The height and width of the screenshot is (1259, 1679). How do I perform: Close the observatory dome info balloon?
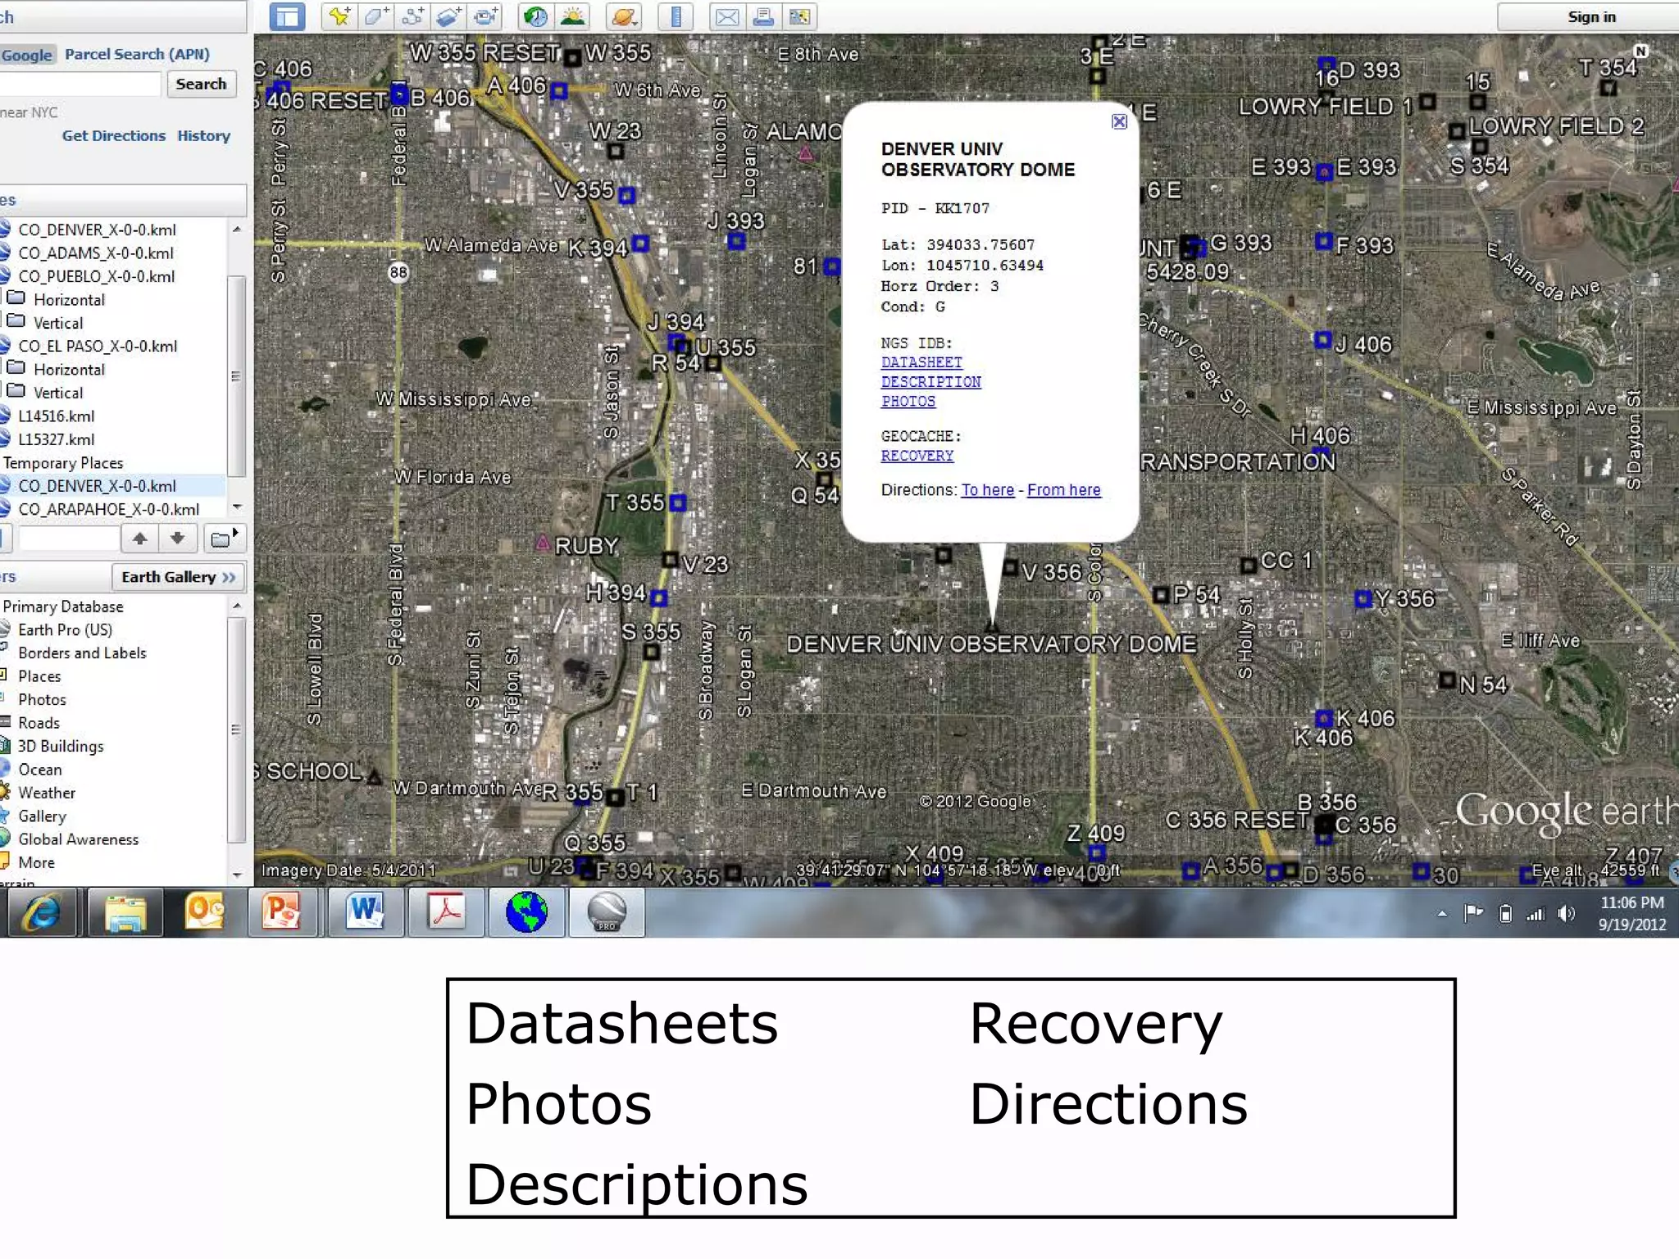[1119, 121]
